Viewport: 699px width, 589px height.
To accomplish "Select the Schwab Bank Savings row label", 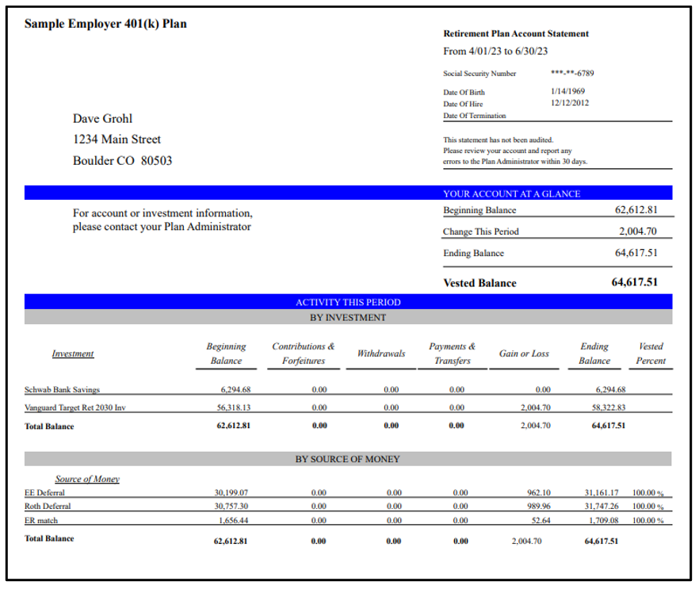I will [x=62, y=390].
